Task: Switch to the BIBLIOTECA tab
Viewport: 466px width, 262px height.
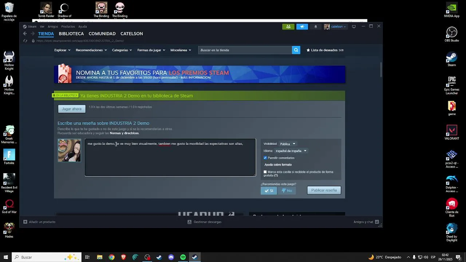Action: 71,33
